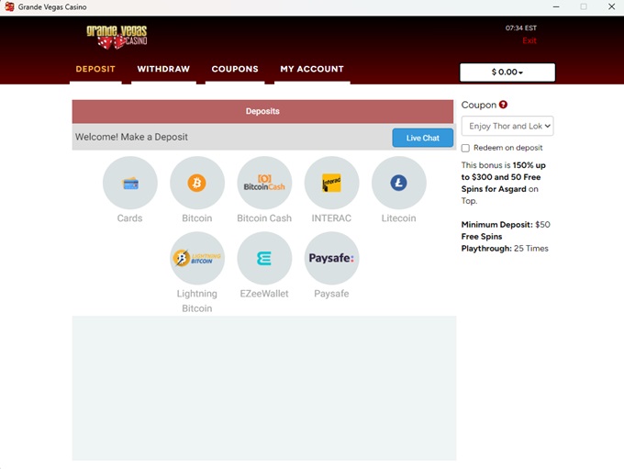Viewport: 624px width, 469px height.
Task: Select the Bitcoin Cash icon
Action: point(264,184)
